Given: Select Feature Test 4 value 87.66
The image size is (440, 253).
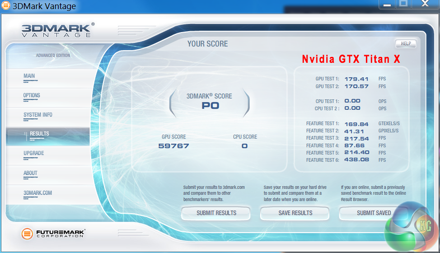Looking at the screenshot, I should [x=355, y=145].
